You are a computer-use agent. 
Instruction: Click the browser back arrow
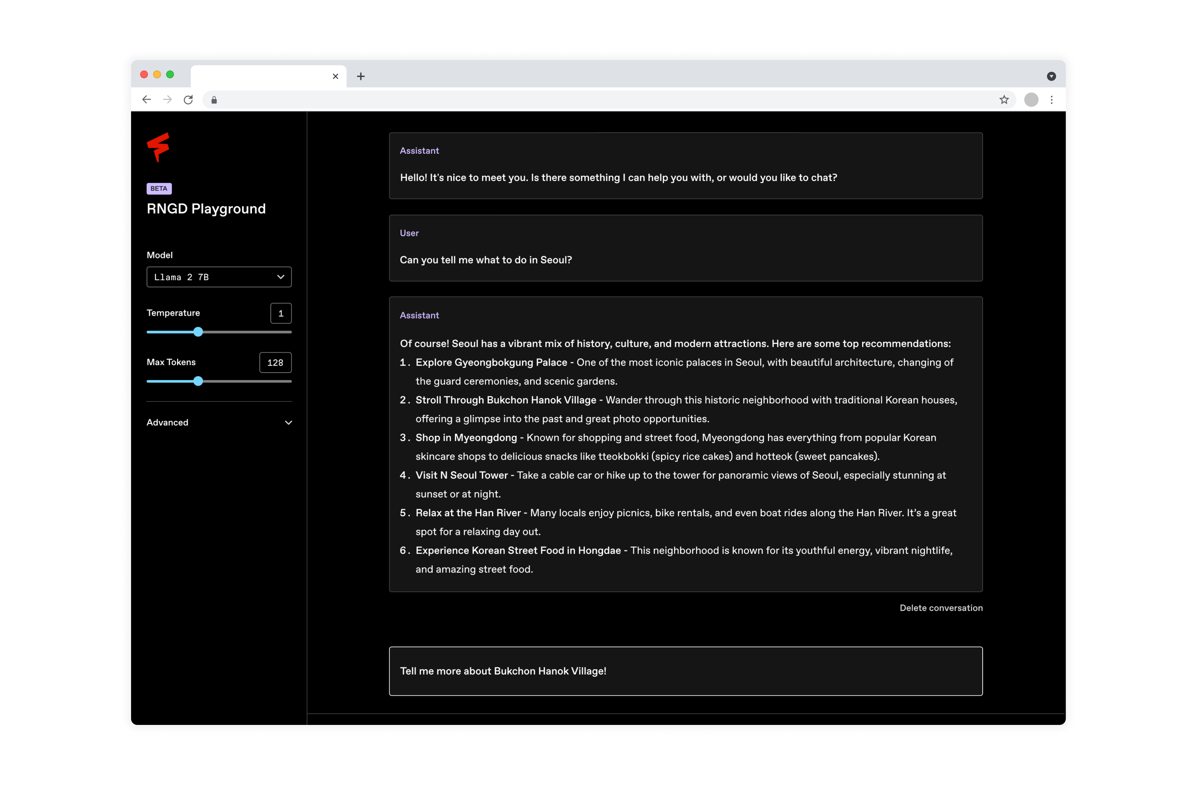tap(146, 99)
